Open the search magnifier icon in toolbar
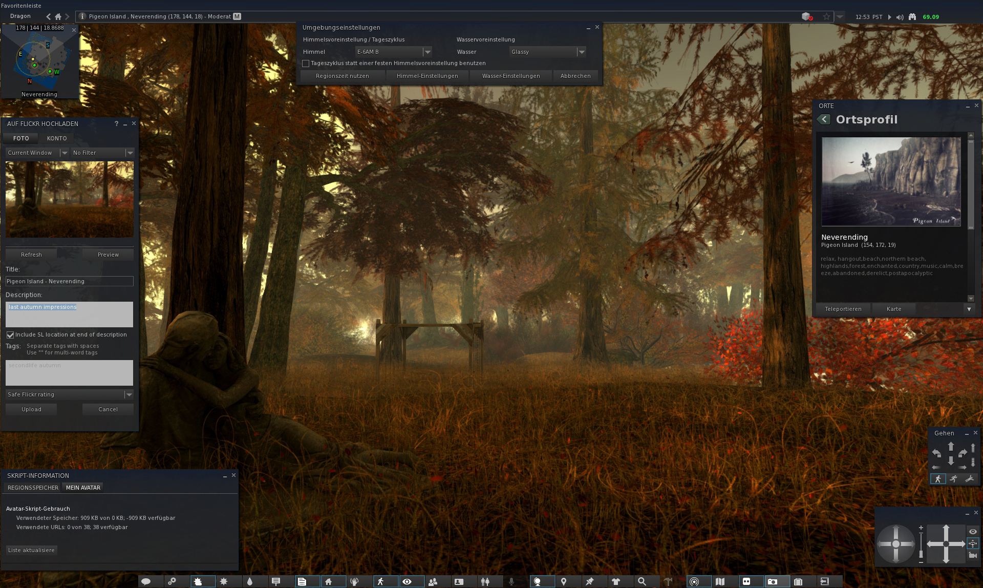The image size is (983, 588). point(643,581)
